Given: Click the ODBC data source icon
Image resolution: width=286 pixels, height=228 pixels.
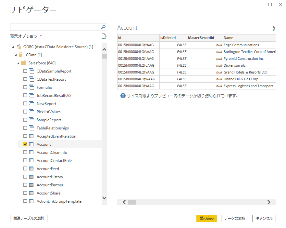Looking at the screenshot, I should (x=19, y=47).
